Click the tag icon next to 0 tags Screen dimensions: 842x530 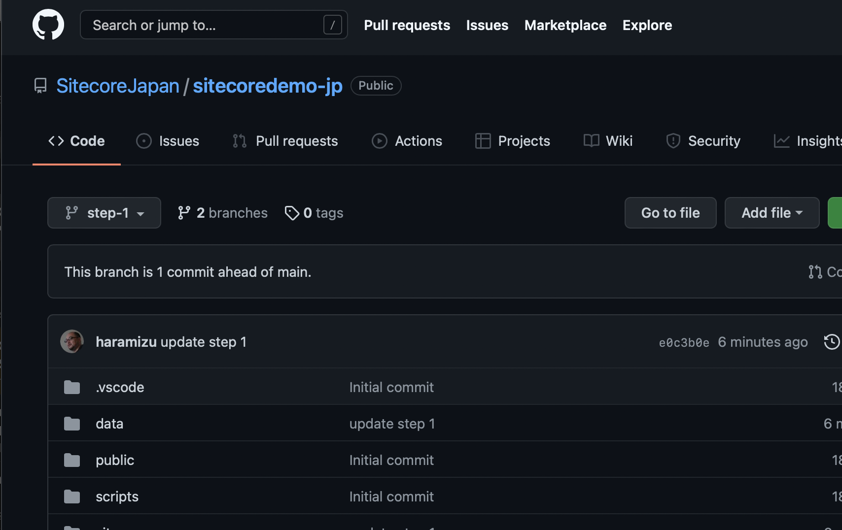pos(292,213)
